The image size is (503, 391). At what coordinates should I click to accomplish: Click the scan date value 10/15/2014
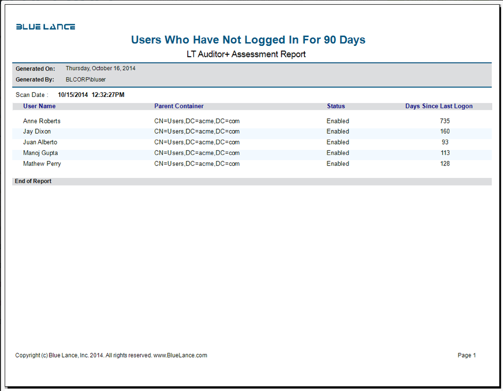click(73, 95)
